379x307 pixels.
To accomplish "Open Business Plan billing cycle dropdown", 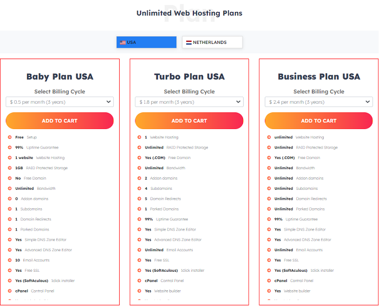I will [319, 102].
